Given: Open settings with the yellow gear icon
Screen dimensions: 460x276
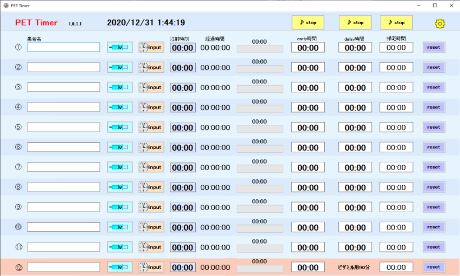Looking at the screenshot, I should pyautogui.click(x=440, y=24).
